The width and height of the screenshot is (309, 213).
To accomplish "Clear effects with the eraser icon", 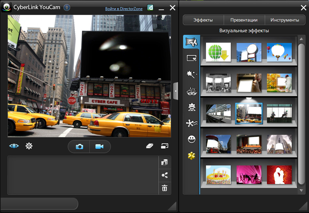I will pos(150,146).
